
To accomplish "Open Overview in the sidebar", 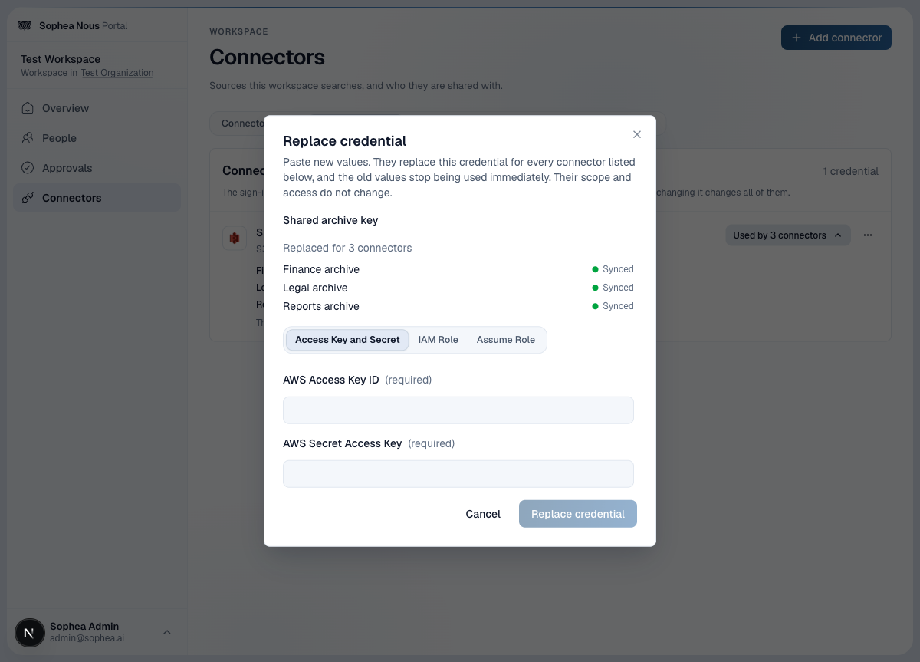I will 97,108.
